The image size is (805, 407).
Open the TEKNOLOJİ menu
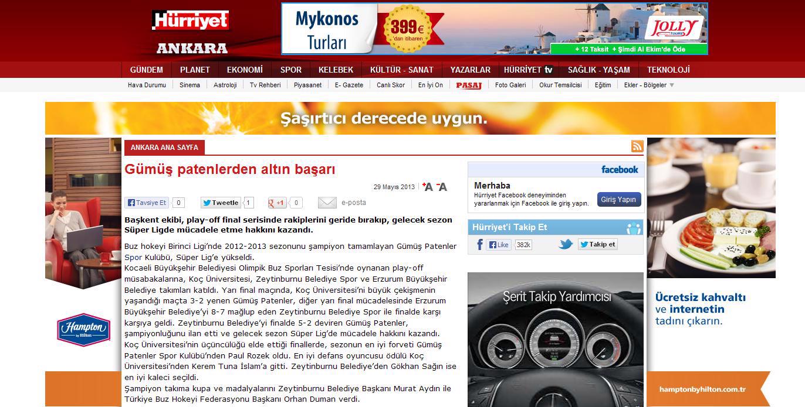coord(668,70)
